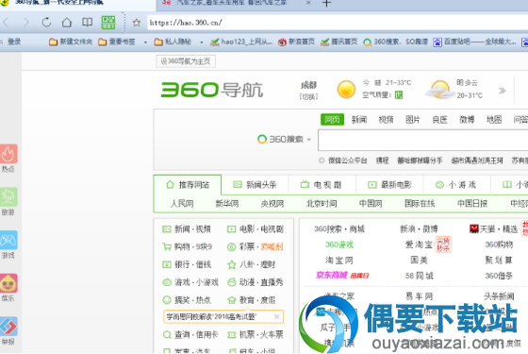Click hot search 微信公众平台
This screenshot has height=354, width=528.
[348, 160]
